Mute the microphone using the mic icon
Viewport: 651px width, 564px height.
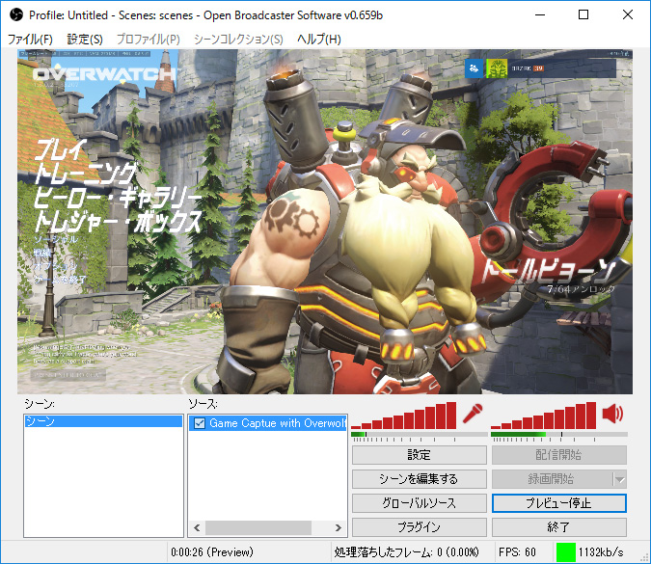(472, 415)
